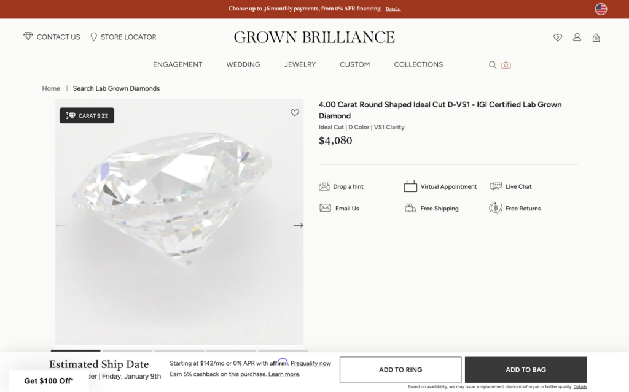629x392 pixels.
Task: Select the first image gallery progress bar
Action: tap(76, 350)
